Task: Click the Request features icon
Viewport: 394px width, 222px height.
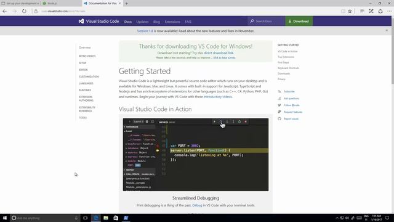Action: [279, 112]
